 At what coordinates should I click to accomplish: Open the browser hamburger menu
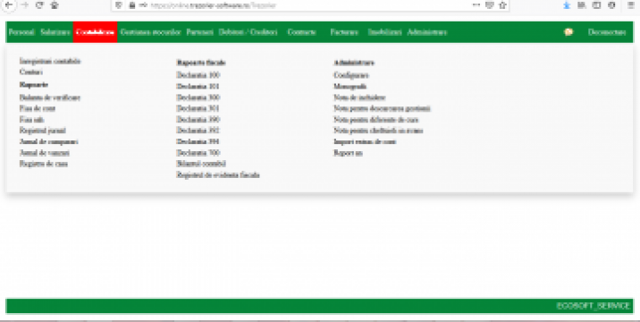tap(630, 5)
